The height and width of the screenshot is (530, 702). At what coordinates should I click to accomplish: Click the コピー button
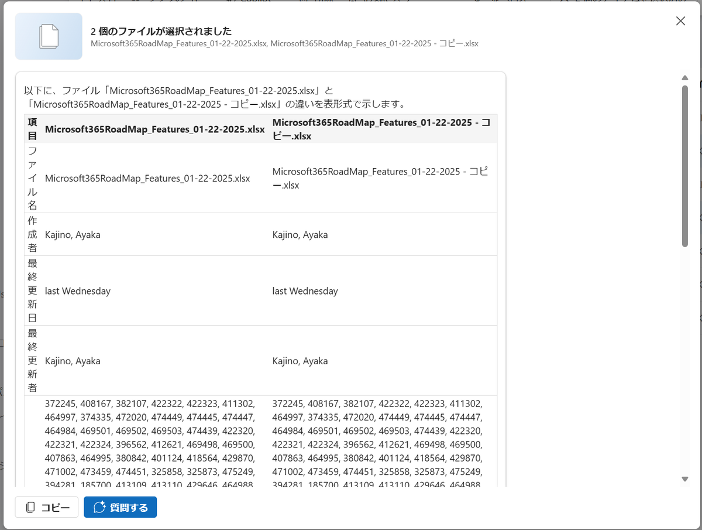(47, 507)
